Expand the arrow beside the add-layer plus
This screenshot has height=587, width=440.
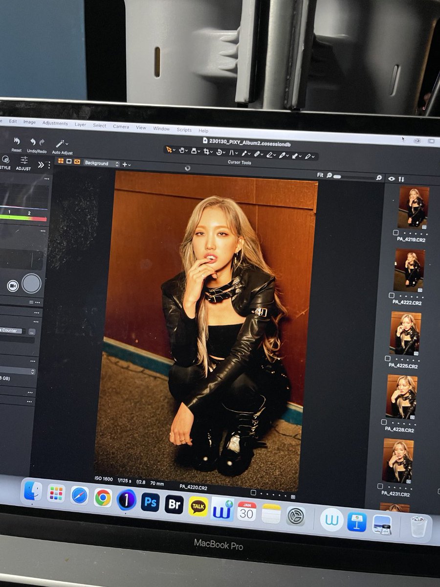(x=130, y=165)
